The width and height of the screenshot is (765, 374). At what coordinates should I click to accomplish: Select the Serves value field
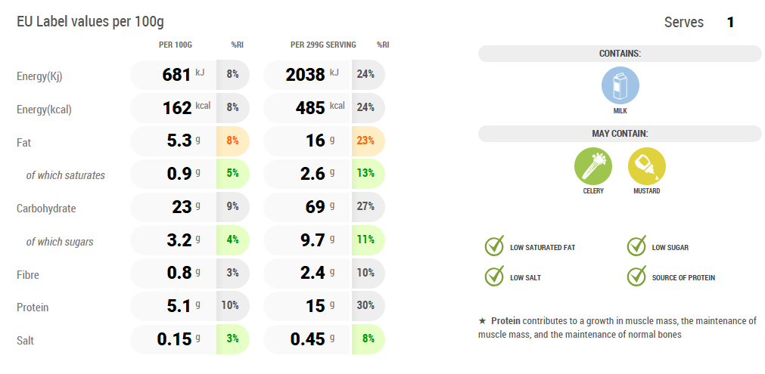pos(730,23)
